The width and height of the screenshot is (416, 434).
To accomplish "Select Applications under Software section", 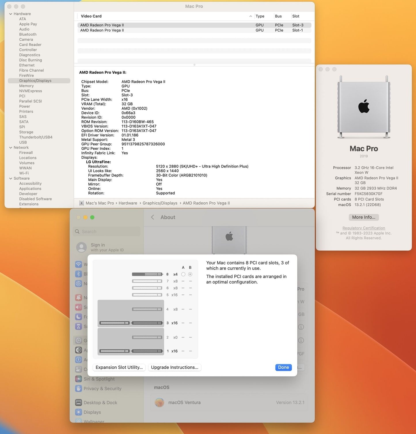I will [30, 189].
